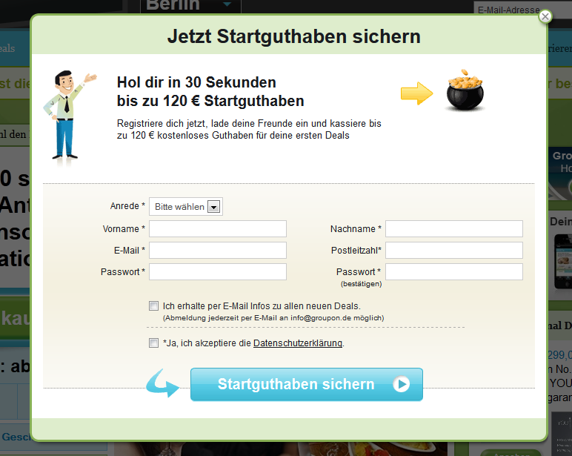This screenshot has height=456, width=572.
Task: Open the Berlin city dropdown in the background page
Action: click(190, 5)
